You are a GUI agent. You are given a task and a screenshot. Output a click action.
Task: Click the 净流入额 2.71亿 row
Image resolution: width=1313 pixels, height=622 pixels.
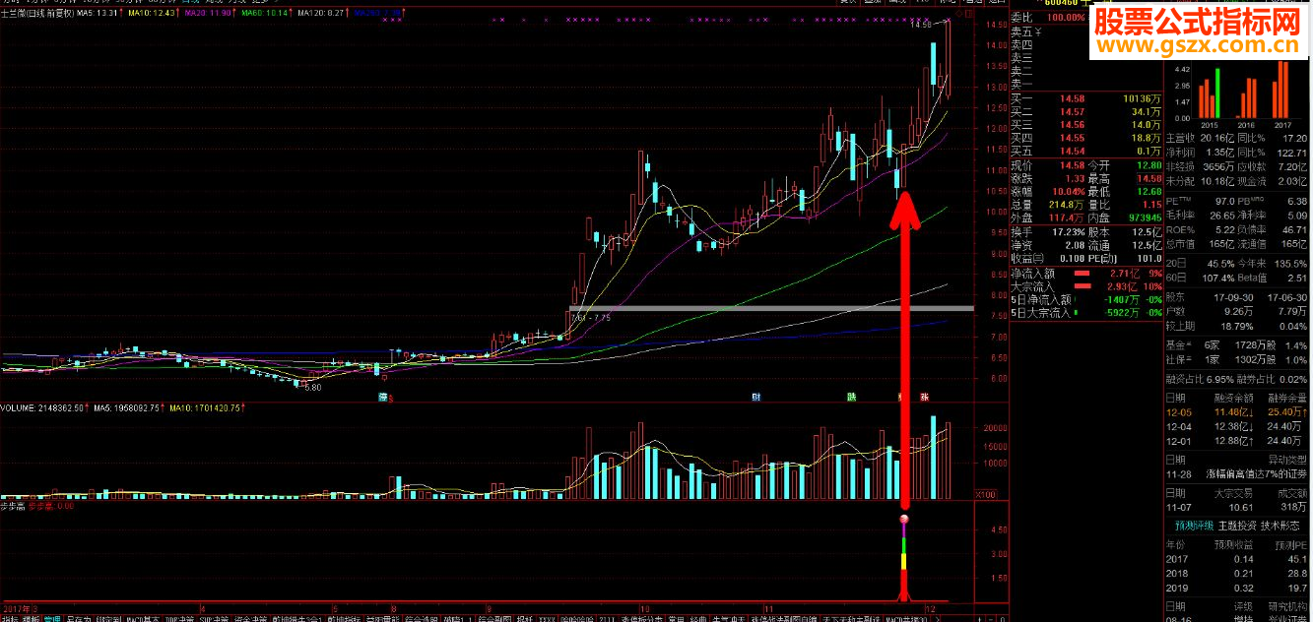[x=1086, y=273]
